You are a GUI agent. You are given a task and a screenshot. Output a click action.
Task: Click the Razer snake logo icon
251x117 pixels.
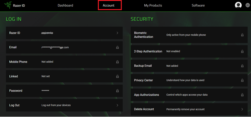pyautogui.click(x=8, y=5)
